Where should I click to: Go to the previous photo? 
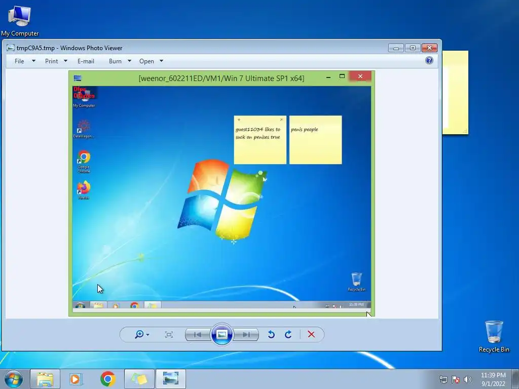(x=198, y=334)
